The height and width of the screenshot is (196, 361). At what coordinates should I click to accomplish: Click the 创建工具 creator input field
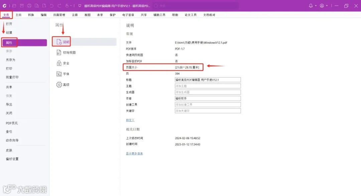[208, 105]
